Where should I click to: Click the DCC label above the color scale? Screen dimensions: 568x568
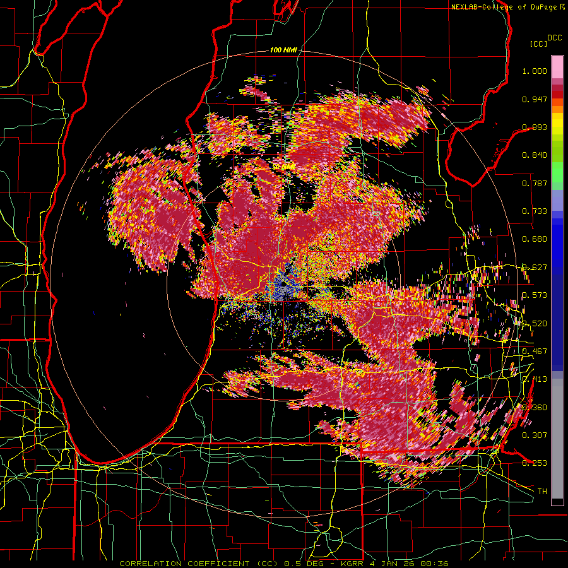click(554, 38)
